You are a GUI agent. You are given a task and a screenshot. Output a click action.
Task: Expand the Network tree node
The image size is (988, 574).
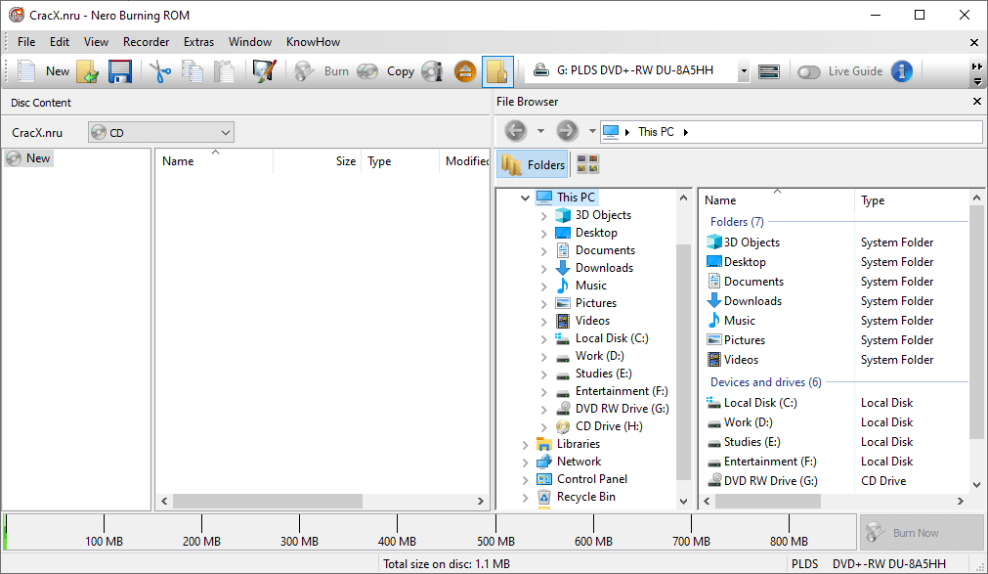(x=525, y=463)
